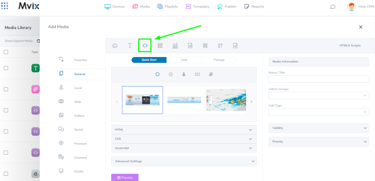The height and width of the screenshot is (181, 375).
Task: Click the Mvix CMS user avatar
Action: [351, 7]
